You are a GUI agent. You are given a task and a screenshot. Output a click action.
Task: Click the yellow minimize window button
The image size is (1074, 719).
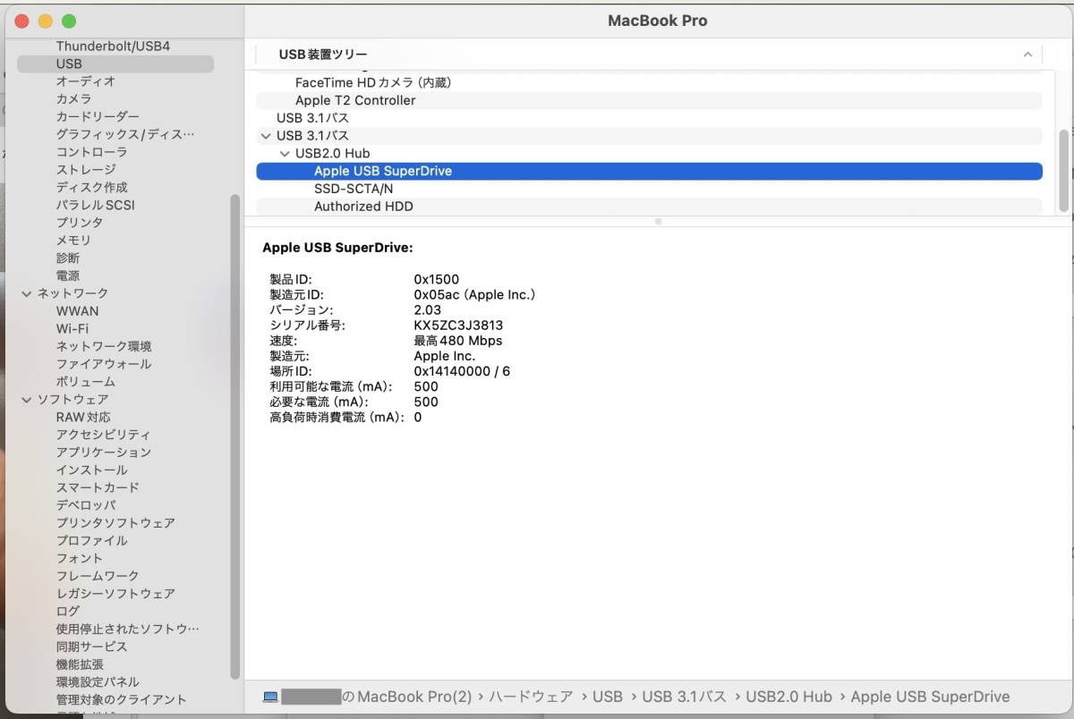pos(46,21)
